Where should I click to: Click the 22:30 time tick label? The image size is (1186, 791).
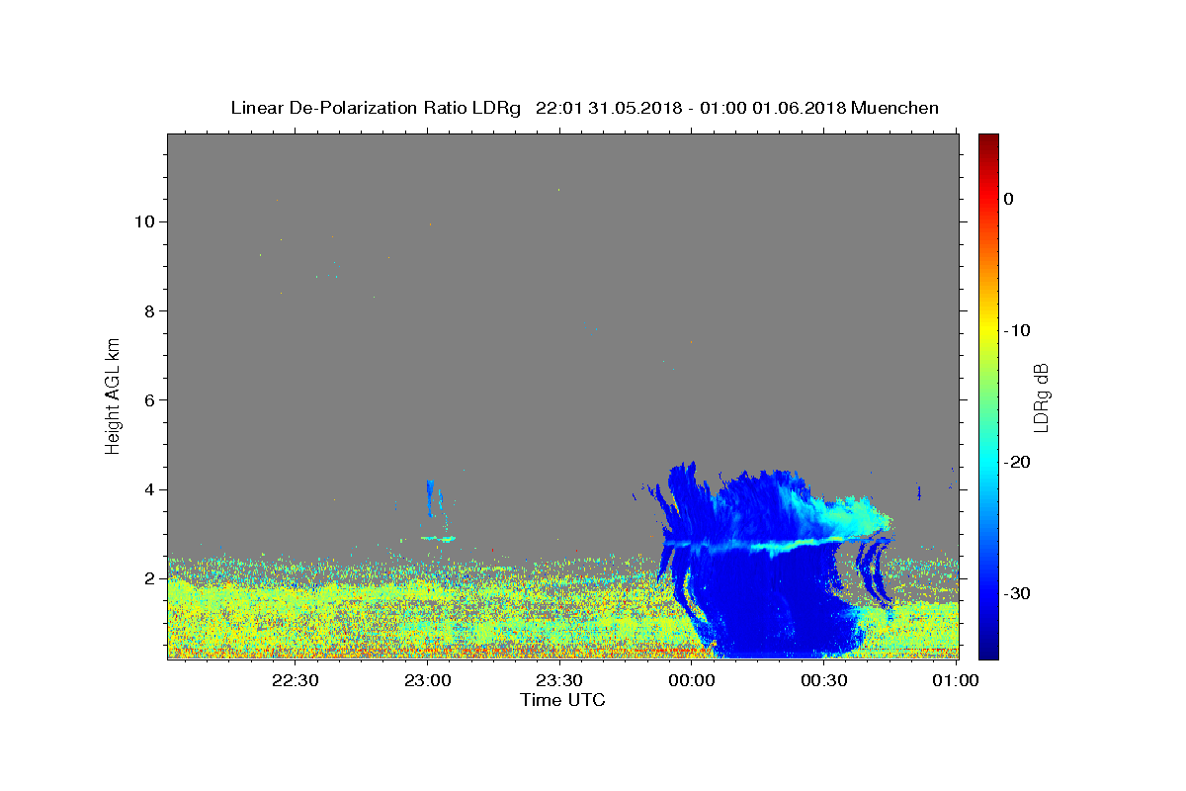pos(296,680)
